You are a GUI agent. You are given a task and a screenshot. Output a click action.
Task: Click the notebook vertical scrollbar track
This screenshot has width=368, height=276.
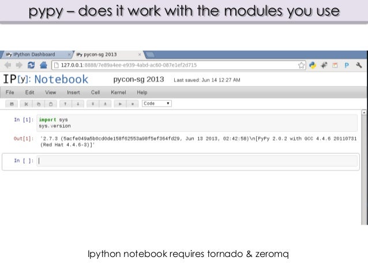(364, 169)
